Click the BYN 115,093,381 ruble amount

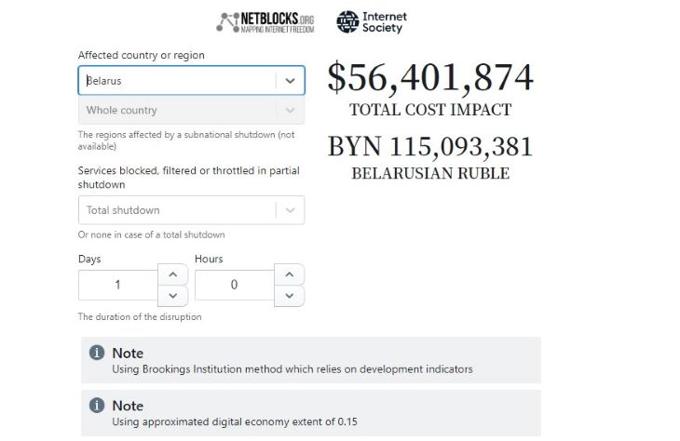430,147
